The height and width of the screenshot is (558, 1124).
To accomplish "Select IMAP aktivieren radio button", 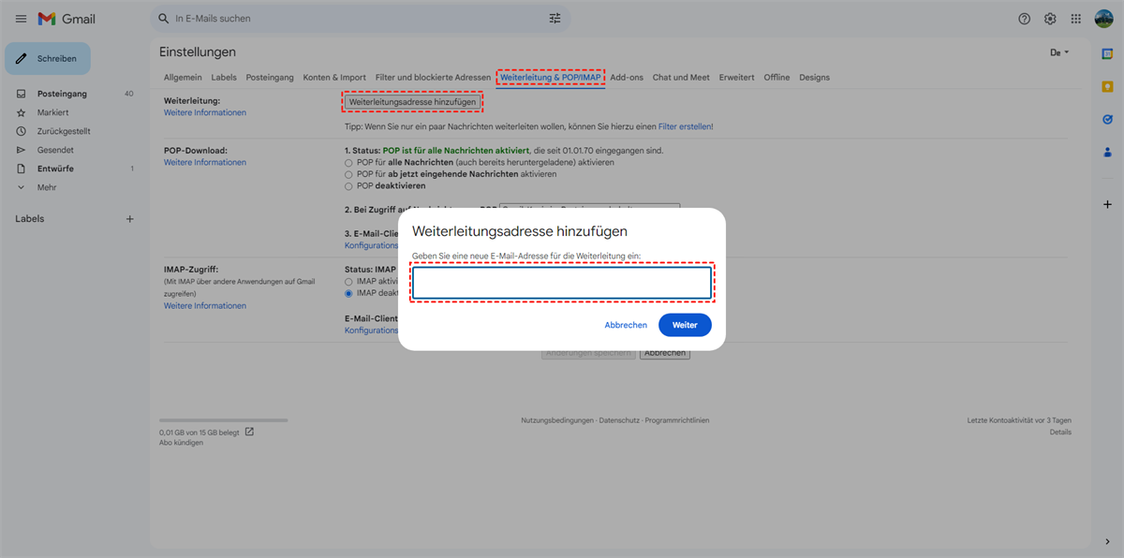I will 348,281.
